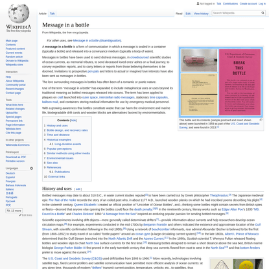Screen dimensions: 269x269
Task: Follow the time capsules link
Action: point(159,97)
